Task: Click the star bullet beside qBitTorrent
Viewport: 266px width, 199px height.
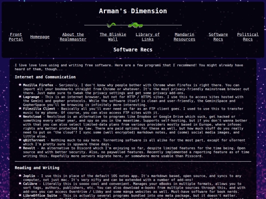Action: (x=20, y=140)
